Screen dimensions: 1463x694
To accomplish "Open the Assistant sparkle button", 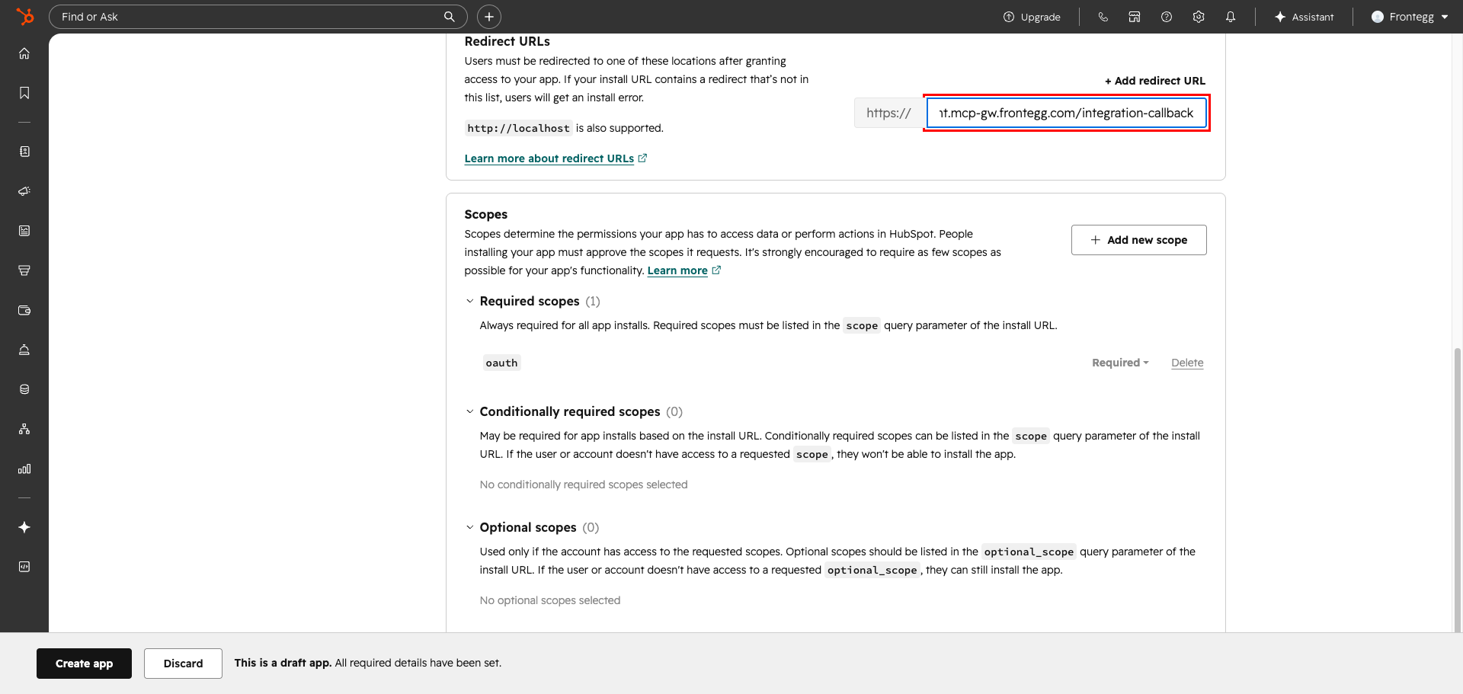I will (1304, 17).
